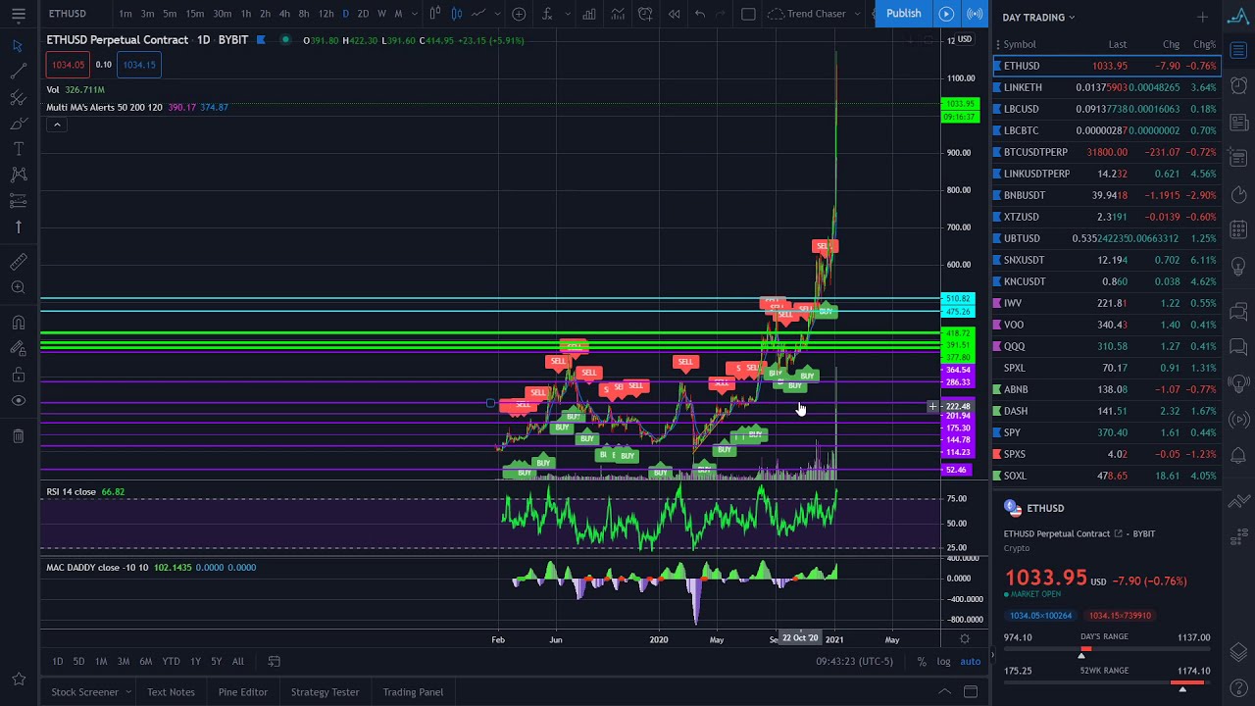Open the watchlist panel icon

1238,51
